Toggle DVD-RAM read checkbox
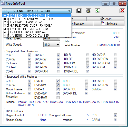 click(x=58, y=71)
